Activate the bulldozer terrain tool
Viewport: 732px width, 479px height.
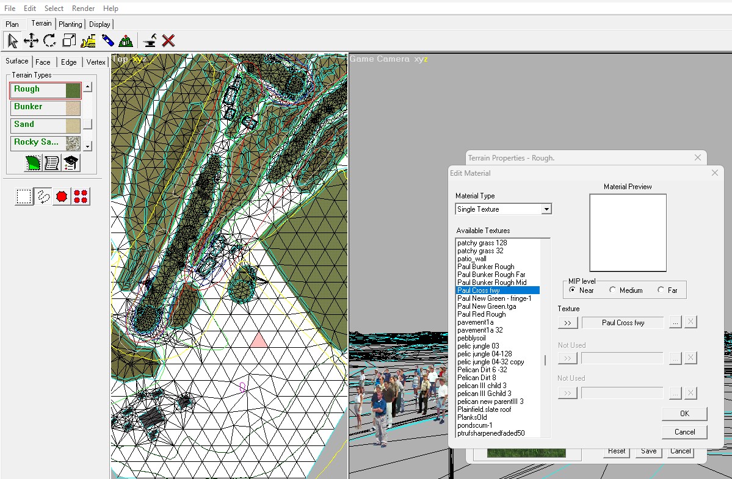(89, 40)
